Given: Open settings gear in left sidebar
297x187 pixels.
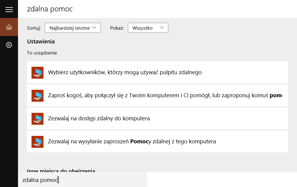Looking at the screenshot, I should [x=9, y=45].
